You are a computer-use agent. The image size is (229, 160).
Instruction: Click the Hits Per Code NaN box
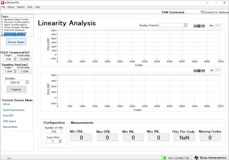pyautogui.click(x=184, y=137)
